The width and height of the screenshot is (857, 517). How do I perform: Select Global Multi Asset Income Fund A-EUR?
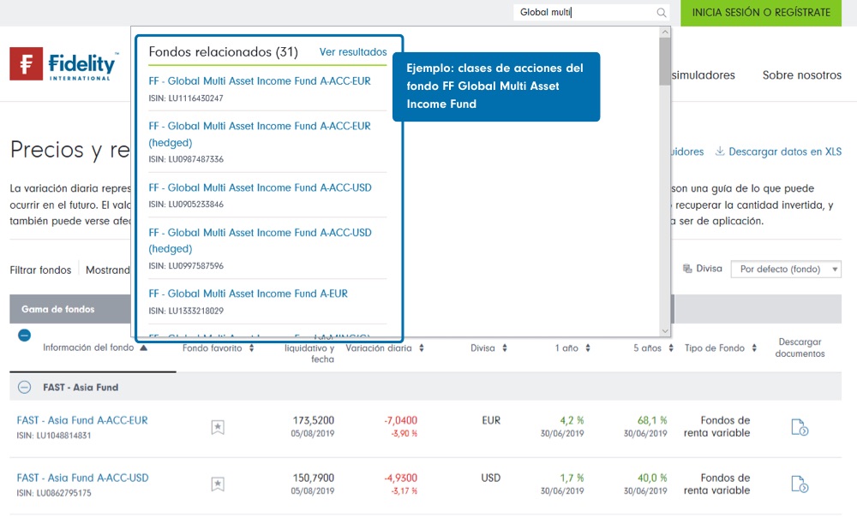tap(249, 294)
